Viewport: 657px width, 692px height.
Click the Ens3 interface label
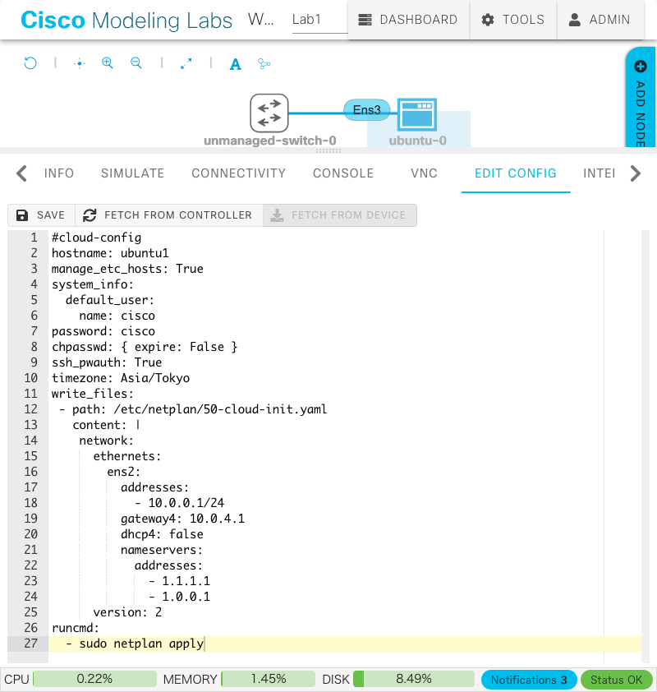point(367,109)
